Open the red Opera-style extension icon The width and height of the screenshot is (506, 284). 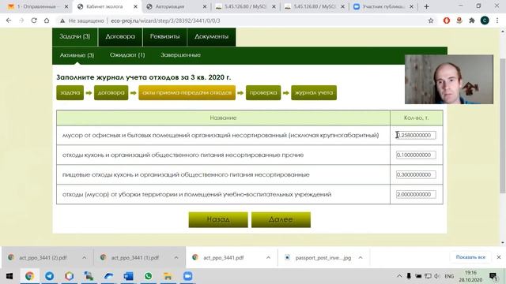pos(447,21)
